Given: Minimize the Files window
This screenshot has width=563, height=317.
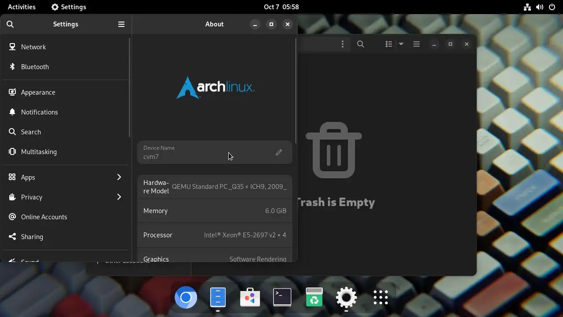Looking at the screenshot, I should point(434,44).
